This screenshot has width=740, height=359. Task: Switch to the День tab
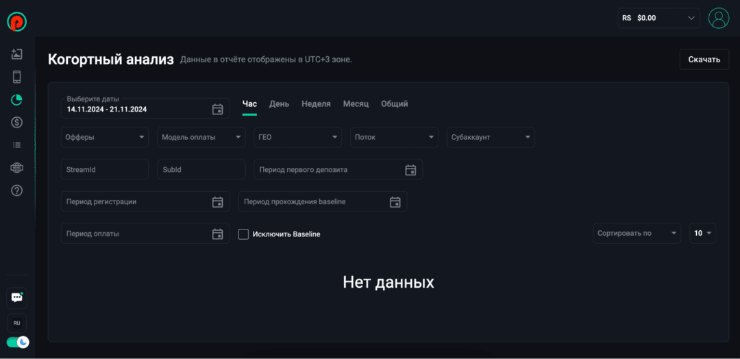click(279, 104)
